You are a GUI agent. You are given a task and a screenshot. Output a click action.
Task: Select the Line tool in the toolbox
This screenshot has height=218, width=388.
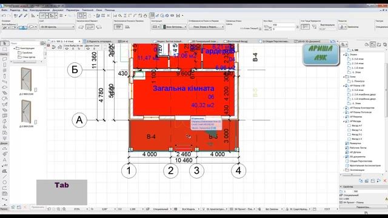pyautogui.click(x=4, y=176)
